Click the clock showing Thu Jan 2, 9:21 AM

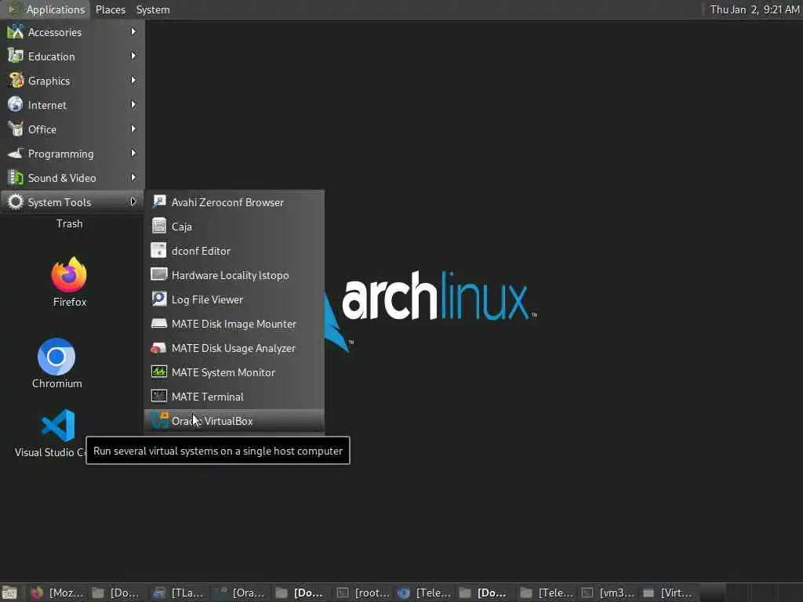tap(754, 9)
